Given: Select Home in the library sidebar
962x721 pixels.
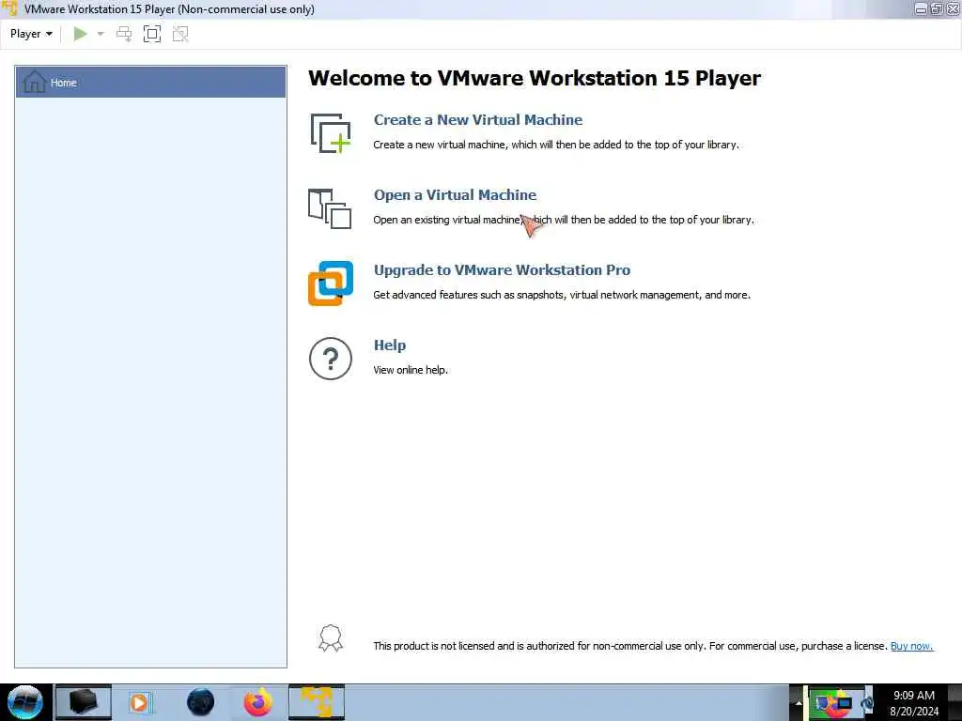Looking at the screenshot, I should [x=151, y=83].
